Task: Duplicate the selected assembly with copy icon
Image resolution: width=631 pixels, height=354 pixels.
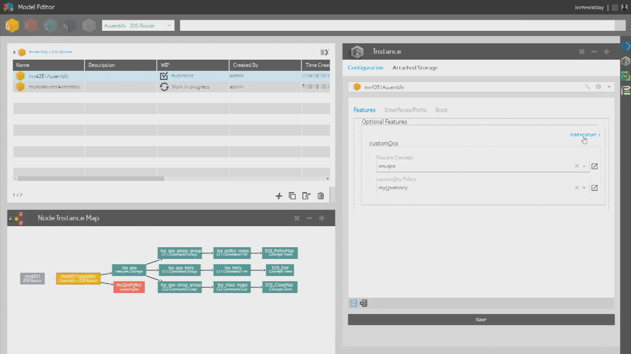Action: click(x=292, y=196)
